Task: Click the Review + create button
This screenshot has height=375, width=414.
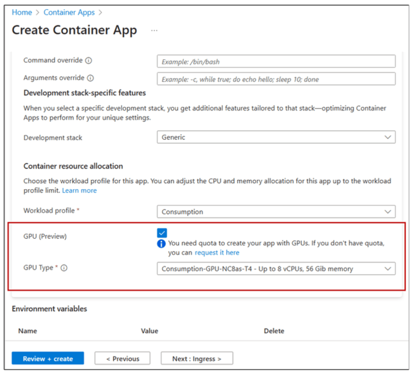Action: (x=47, y=358)
